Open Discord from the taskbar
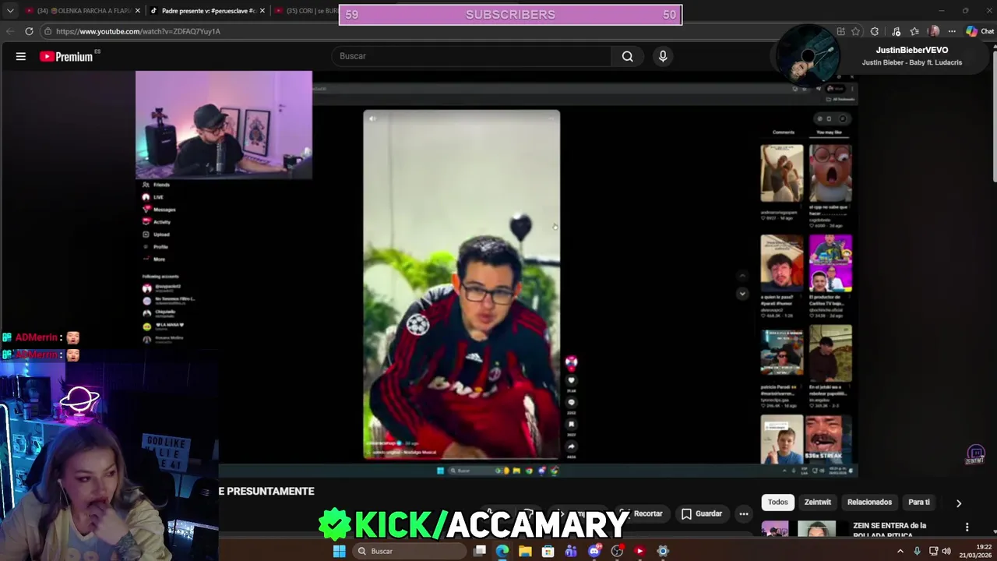The height and width of the screenshot is (561, 997). point(594,551)
